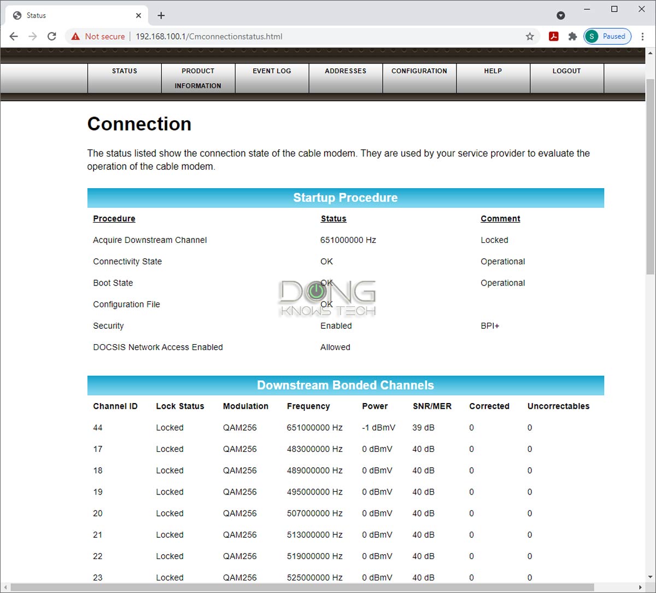Click the Not secure warning icon
This screenshot has width=656, height=593.
pos(76,37)
